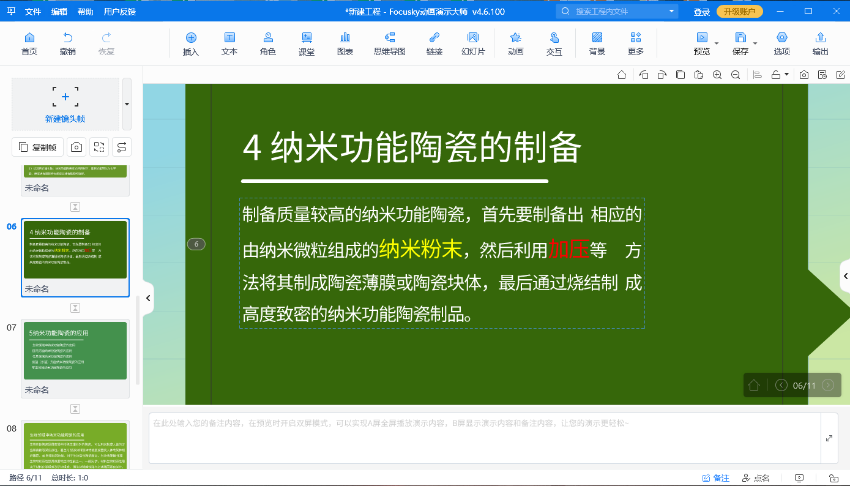Click the copy icon in canvas toolbar

point(680,75)
